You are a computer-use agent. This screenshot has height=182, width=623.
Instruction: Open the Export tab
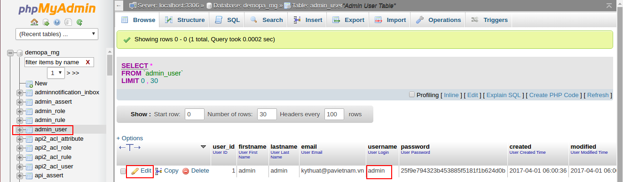(348, 20)
